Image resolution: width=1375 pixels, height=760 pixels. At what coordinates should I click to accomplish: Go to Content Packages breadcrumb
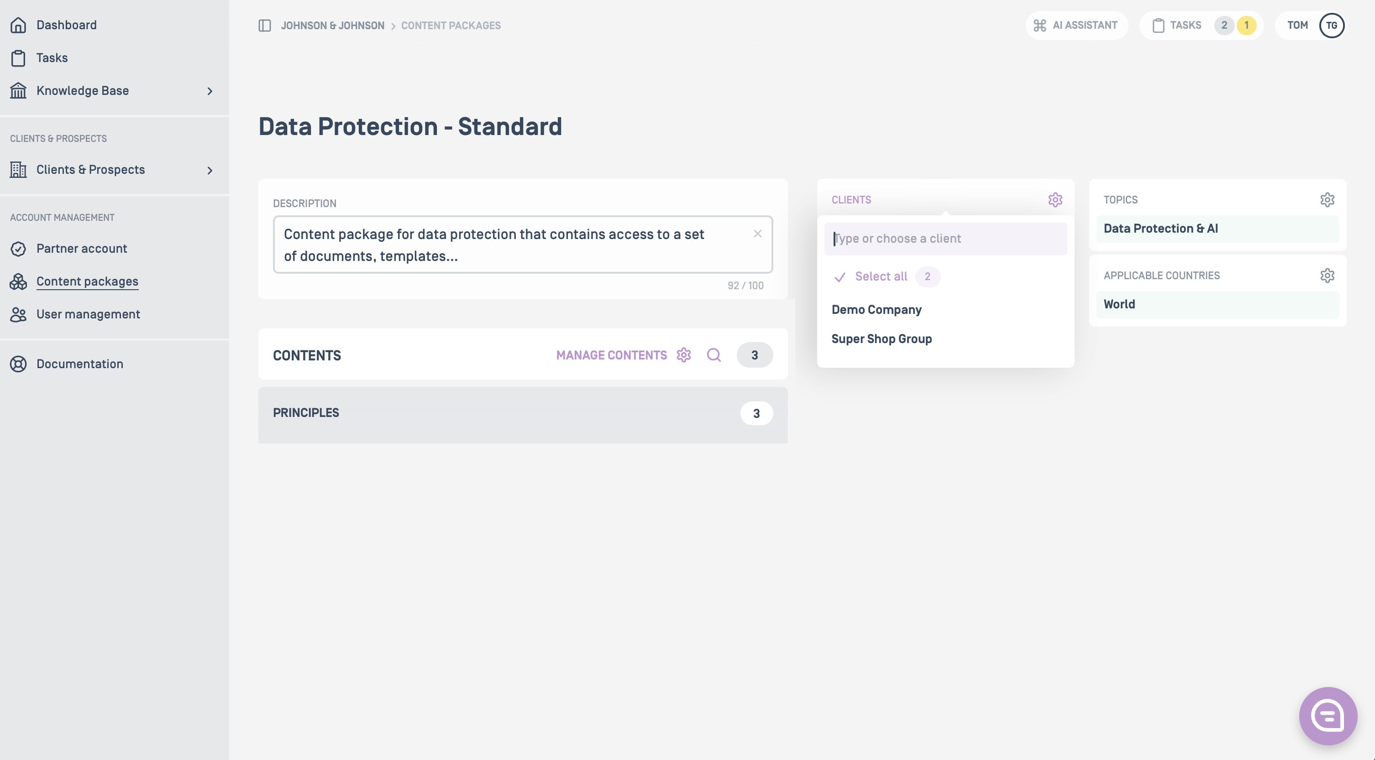[x=451, y=26]
